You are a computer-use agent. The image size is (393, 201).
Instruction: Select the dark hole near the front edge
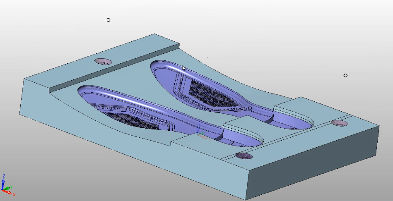click(x=244, y=156)
